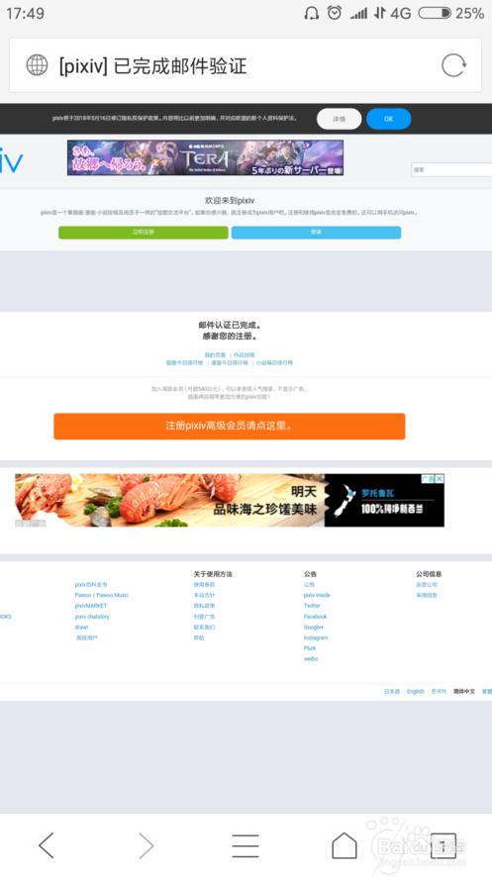This screenshot has width=492, height=877.
Task: Open the pixiv chatstory footer link
Action: tap(92, 617)
